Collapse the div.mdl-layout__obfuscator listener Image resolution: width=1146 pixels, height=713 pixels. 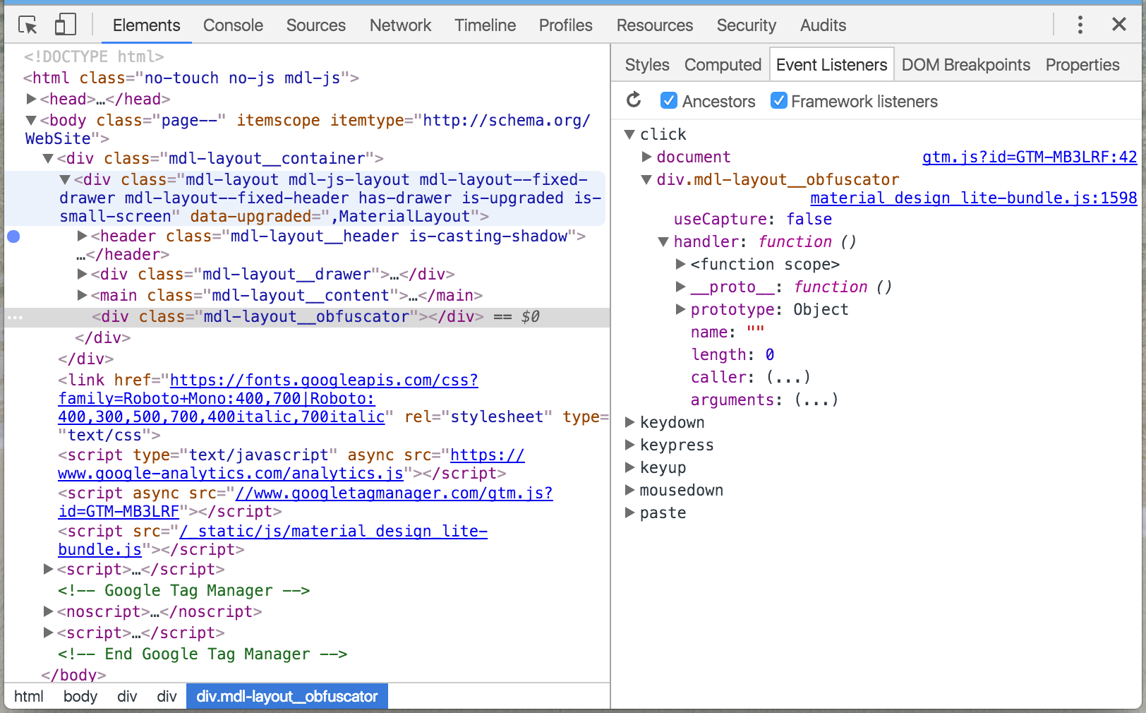[646, 179]
